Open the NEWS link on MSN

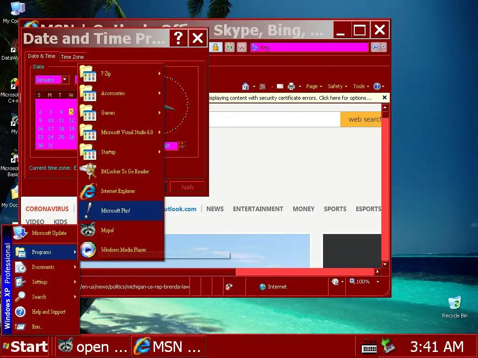(x=215, y=209)
